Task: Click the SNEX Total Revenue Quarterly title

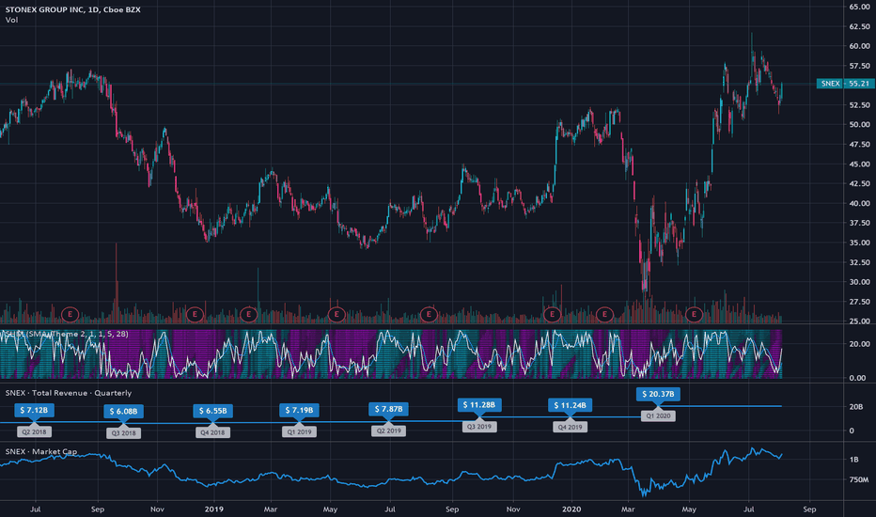Action: (69, 393)
